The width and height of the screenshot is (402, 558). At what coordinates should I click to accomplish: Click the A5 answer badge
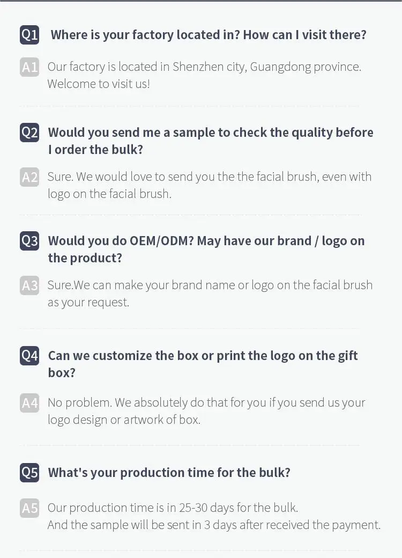click(29, 508)
